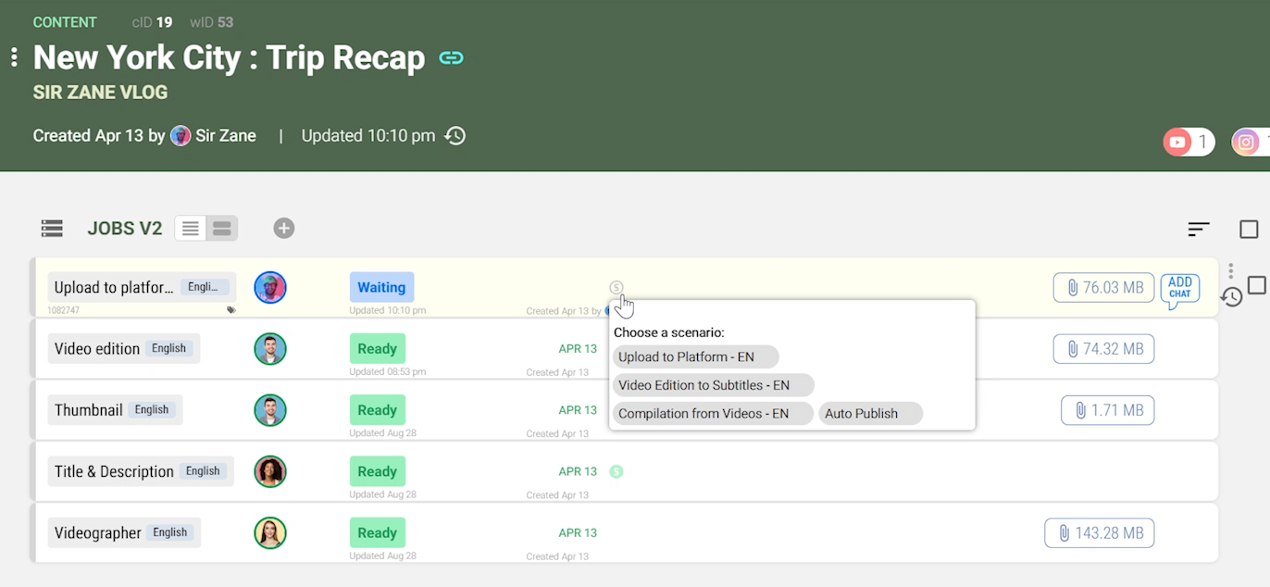
Task: Click the Instagram channel badge
Action: [1250, 142]
